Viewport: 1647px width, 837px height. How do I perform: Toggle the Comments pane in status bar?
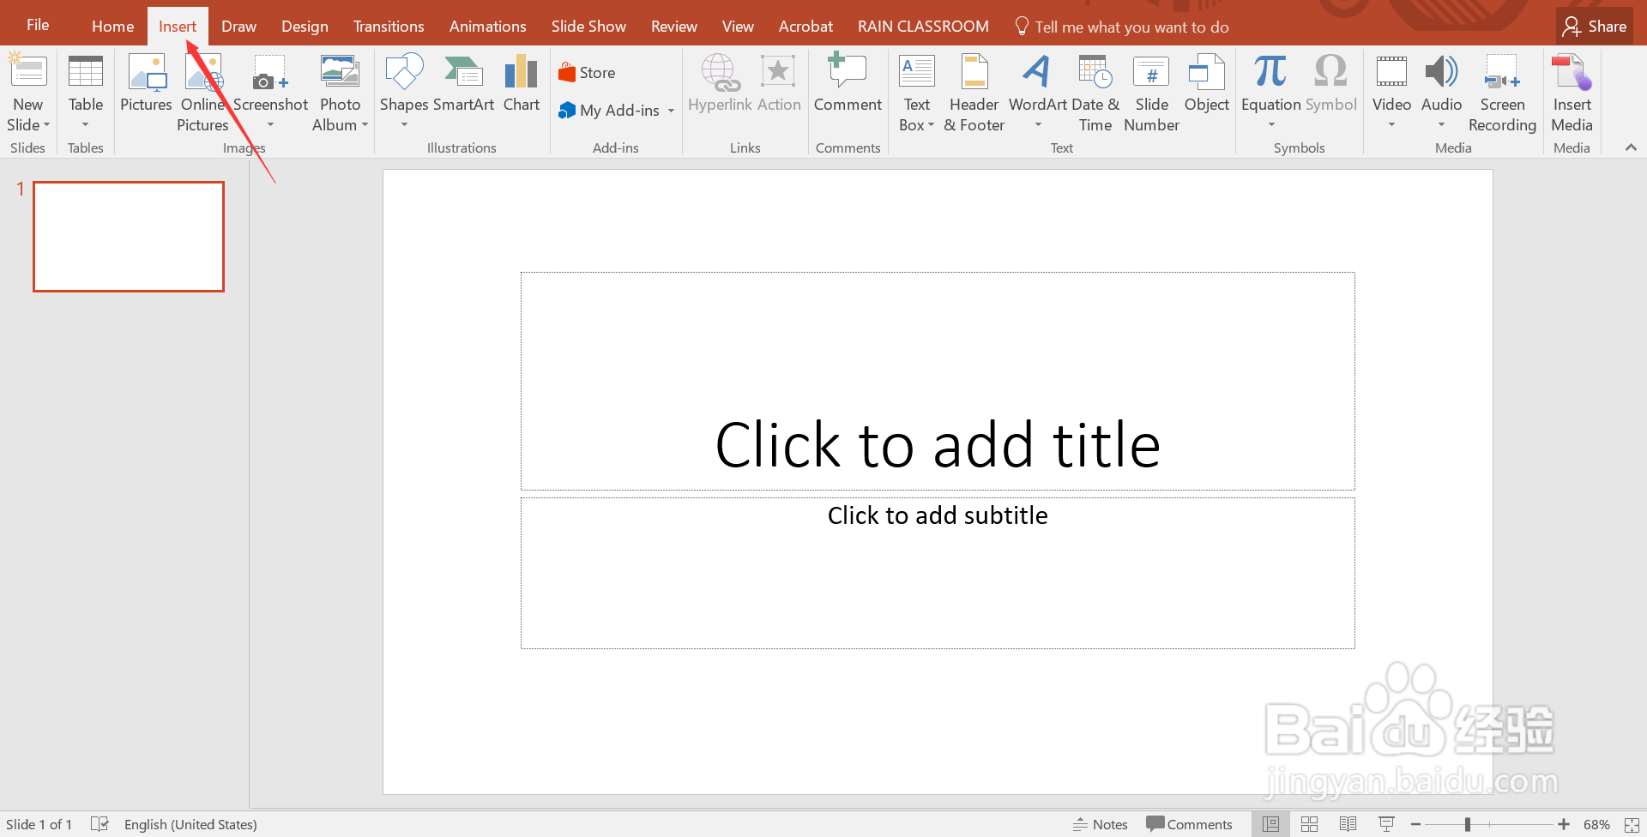[x=1189, y=824]
